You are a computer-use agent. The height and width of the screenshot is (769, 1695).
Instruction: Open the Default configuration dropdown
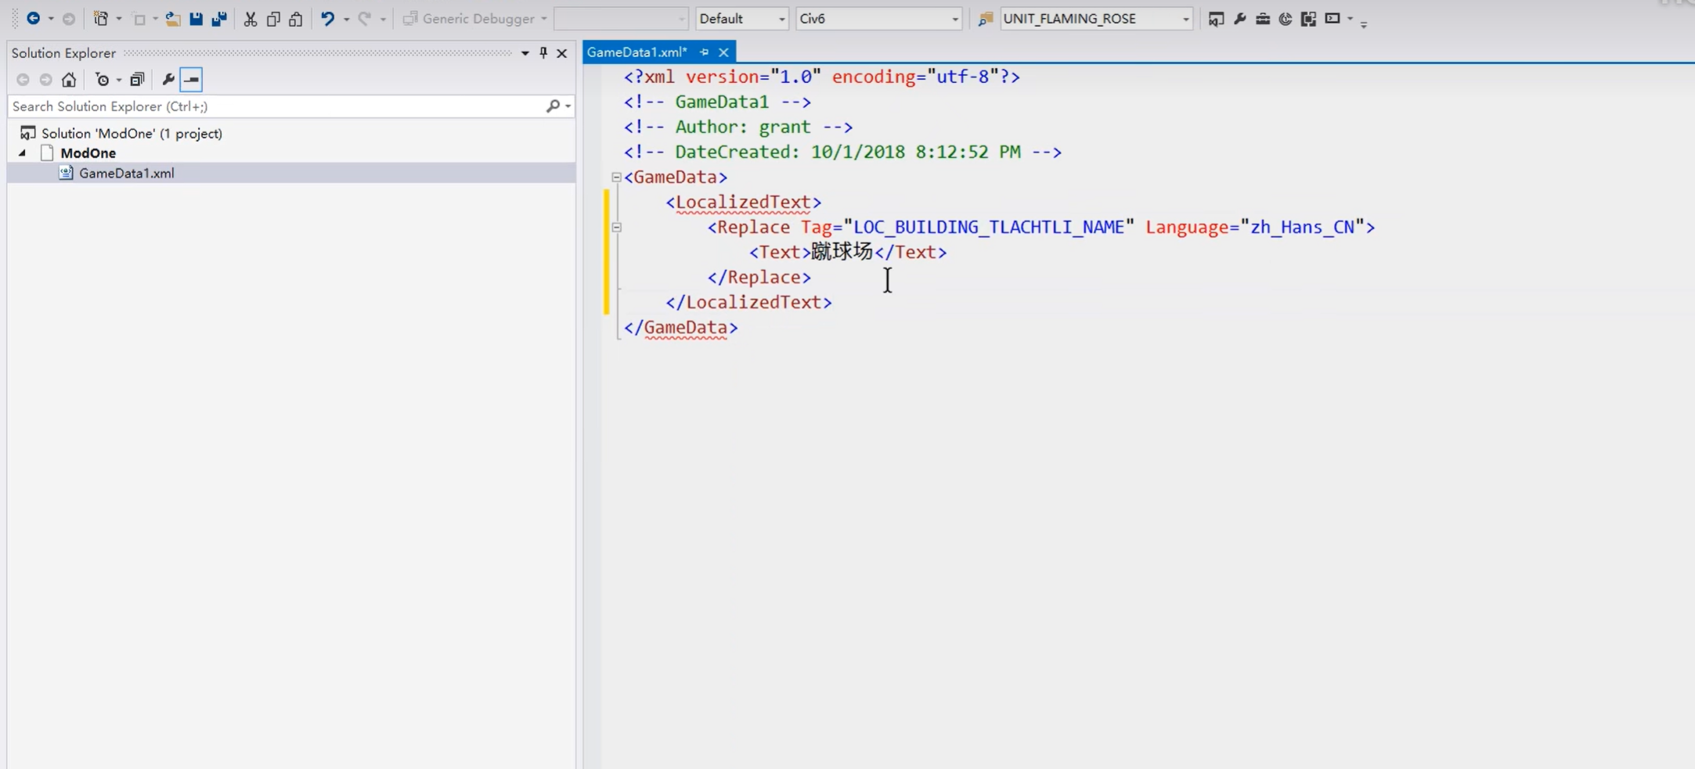point(781,19)
